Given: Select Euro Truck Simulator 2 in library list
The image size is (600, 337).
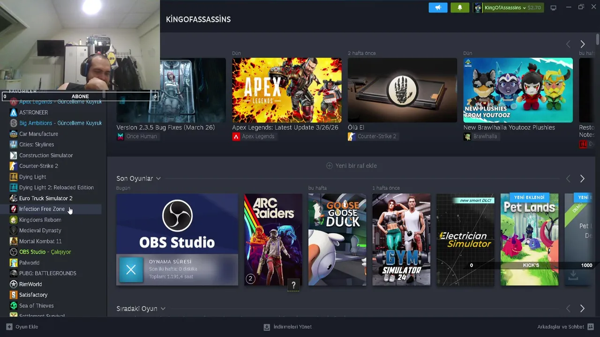Looking at the screenshot, I should [45, 198].
